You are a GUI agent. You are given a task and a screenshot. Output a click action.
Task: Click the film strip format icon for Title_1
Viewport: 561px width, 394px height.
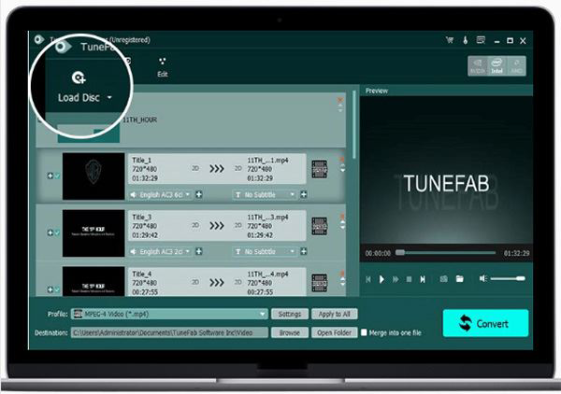pos(319,169)
